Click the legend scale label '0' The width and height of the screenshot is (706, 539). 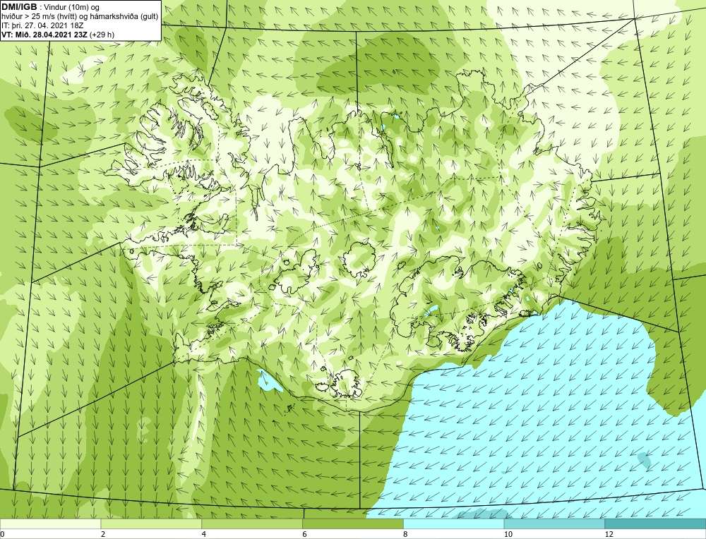tap(2, 534)
